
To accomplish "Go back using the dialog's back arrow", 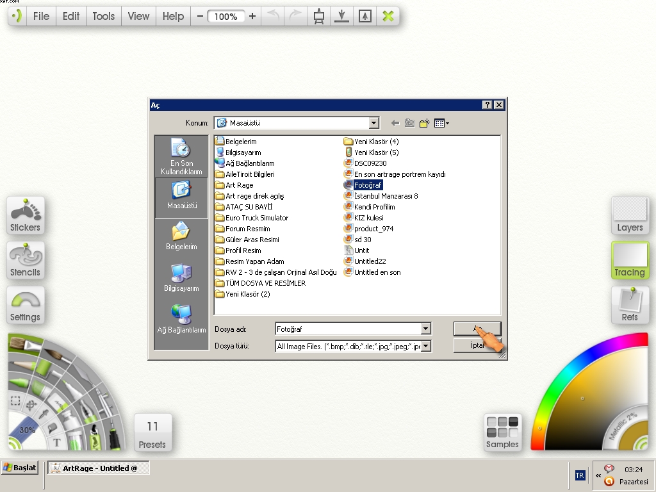I will [395, 123].
